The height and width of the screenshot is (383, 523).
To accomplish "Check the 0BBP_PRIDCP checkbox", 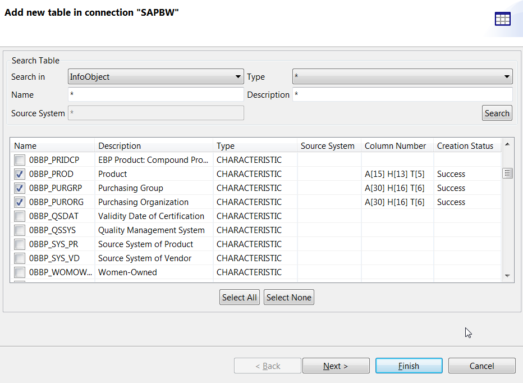I will [x=20, y=160].
